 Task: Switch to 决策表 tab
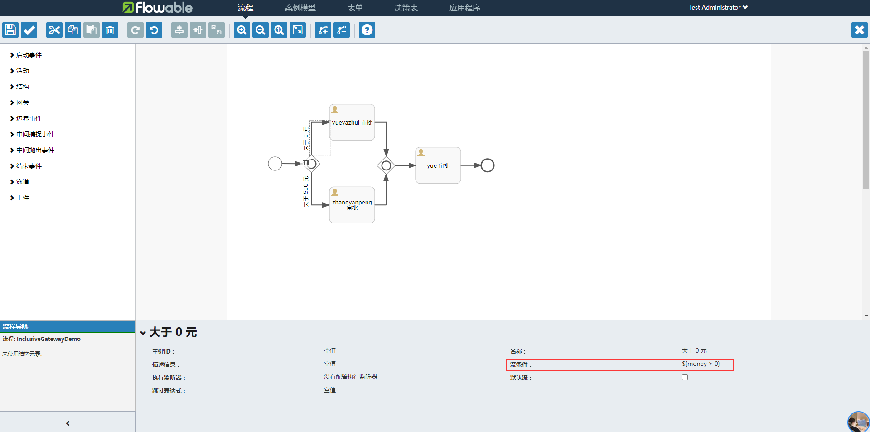406,8
